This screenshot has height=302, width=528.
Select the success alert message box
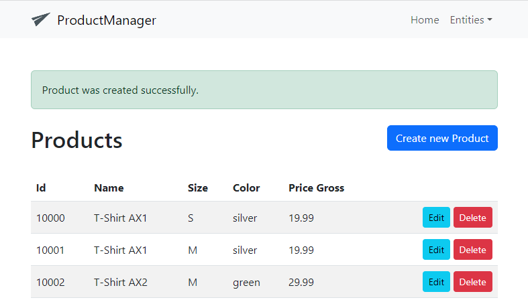coord(264,90)
